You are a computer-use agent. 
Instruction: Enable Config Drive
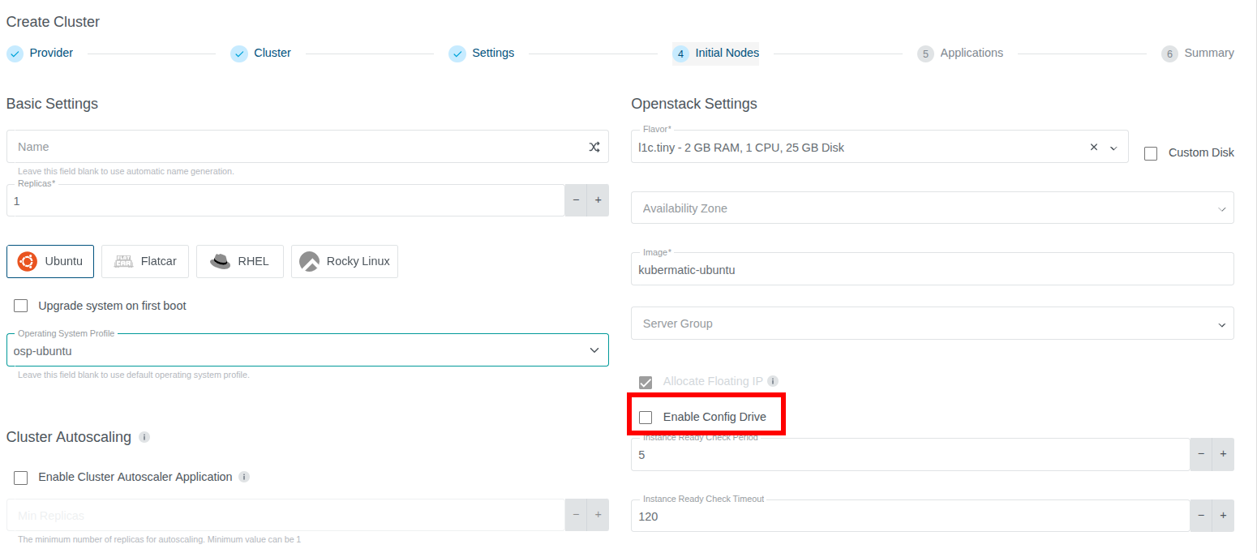tap(646, 417)
